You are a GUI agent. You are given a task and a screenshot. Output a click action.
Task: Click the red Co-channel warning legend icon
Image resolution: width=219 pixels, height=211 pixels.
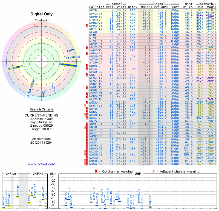(96, 171)
